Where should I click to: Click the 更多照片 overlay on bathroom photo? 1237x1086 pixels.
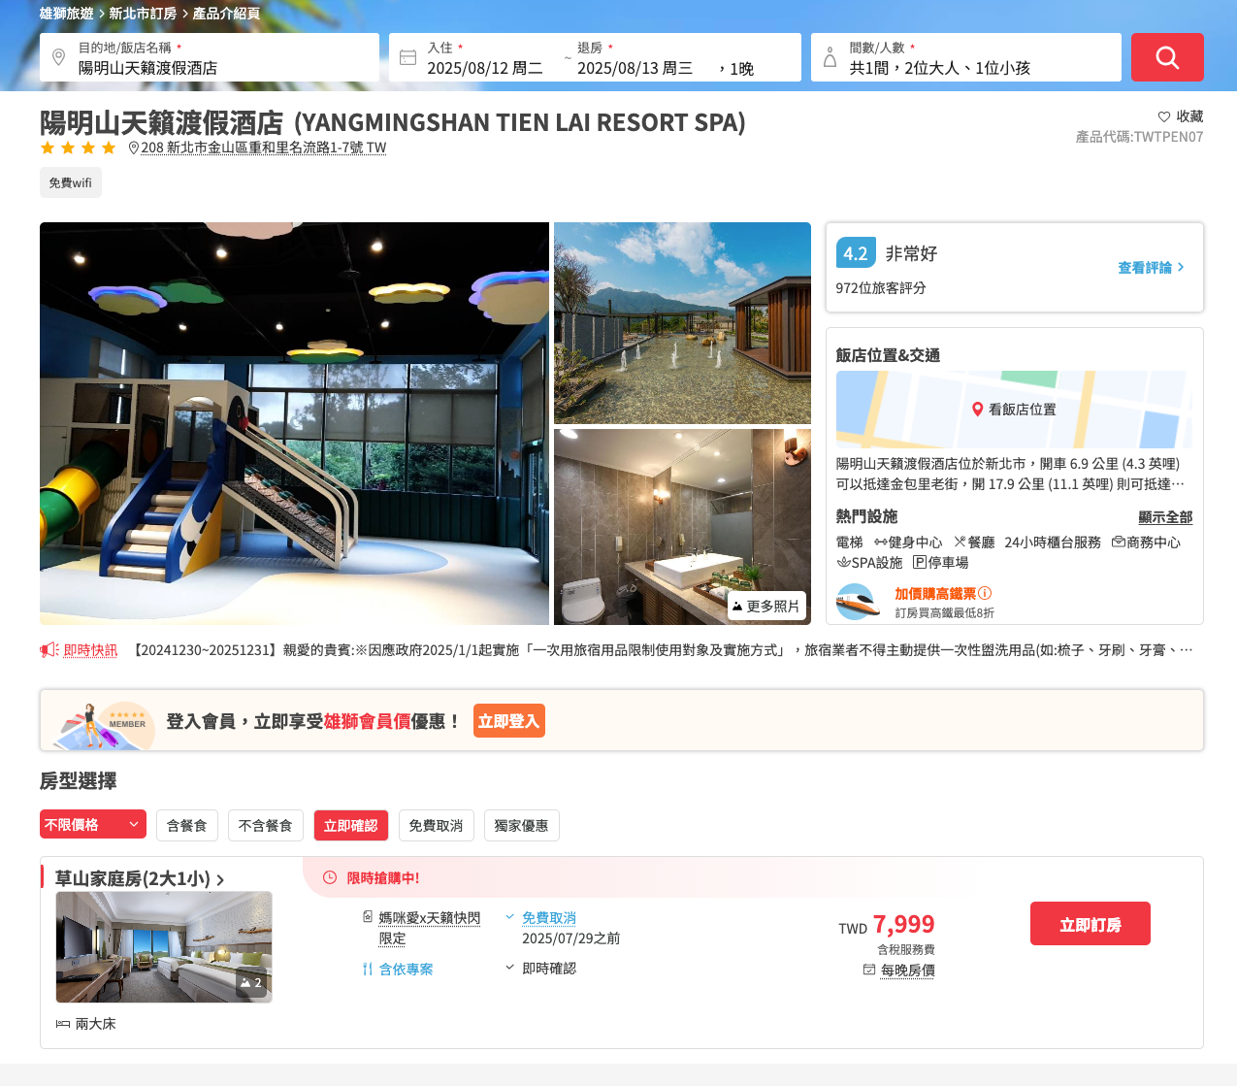pos(766,606)
